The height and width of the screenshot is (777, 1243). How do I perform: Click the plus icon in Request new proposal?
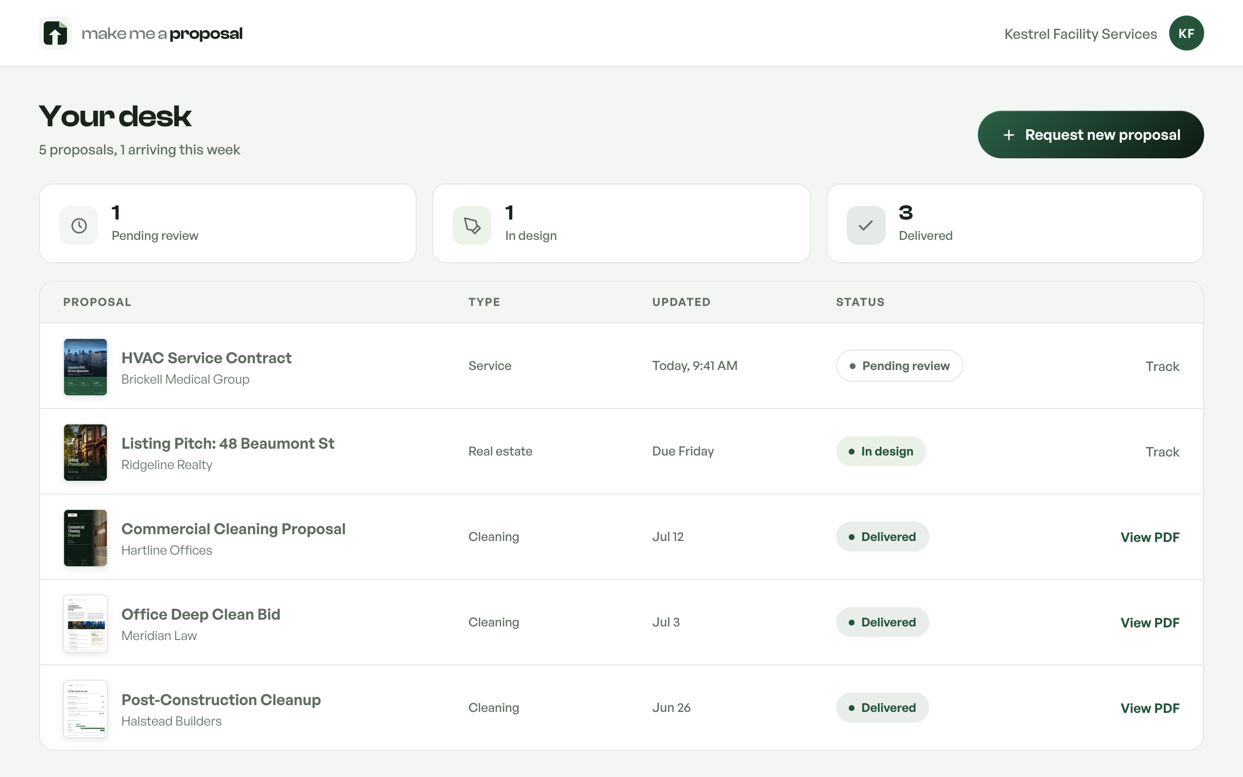[1009, 135]
